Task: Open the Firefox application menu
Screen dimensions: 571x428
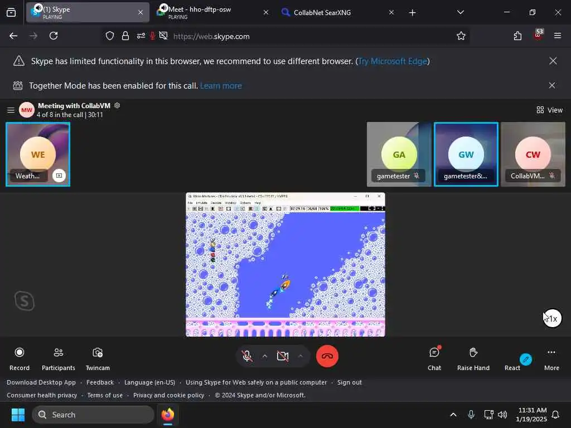Action: [x=558, y=36]
